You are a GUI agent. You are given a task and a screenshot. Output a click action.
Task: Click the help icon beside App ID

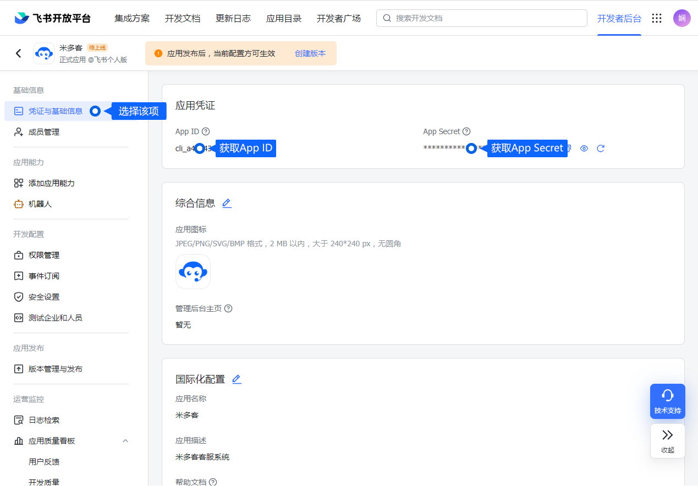pyautogui.click(x=206, y=131)
